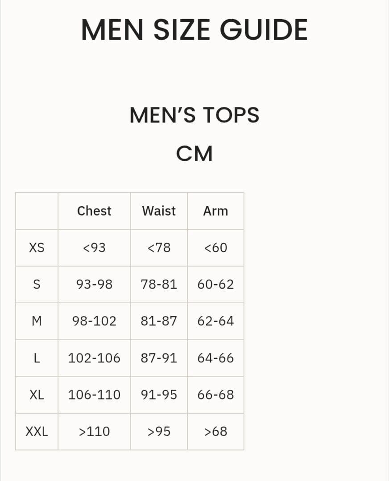
Task: Select the >110 chest cell
Action: pos(94,432)
